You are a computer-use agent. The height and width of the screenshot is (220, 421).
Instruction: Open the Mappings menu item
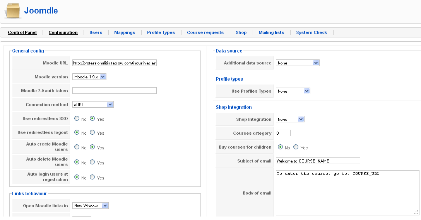click(x=125, y=32)
